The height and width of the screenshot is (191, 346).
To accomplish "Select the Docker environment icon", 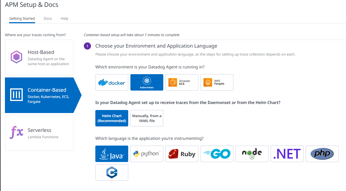I will [111, 82].
